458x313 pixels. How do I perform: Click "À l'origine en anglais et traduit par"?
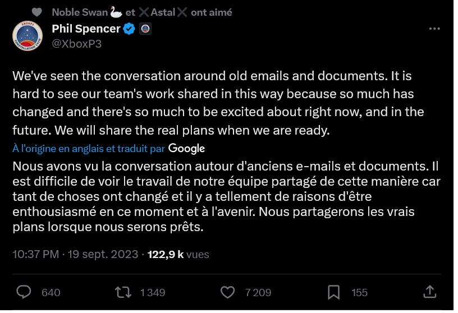coord(89,149)
